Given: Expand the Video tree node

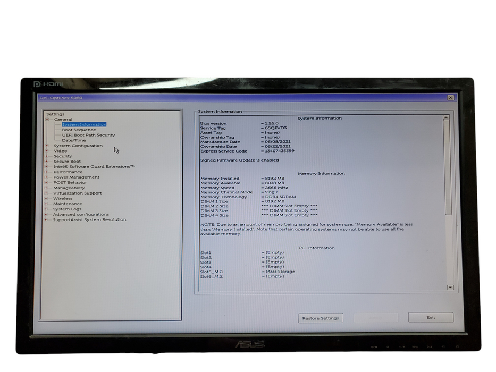Looking at the screenshot, I should (x=47, y=151).
